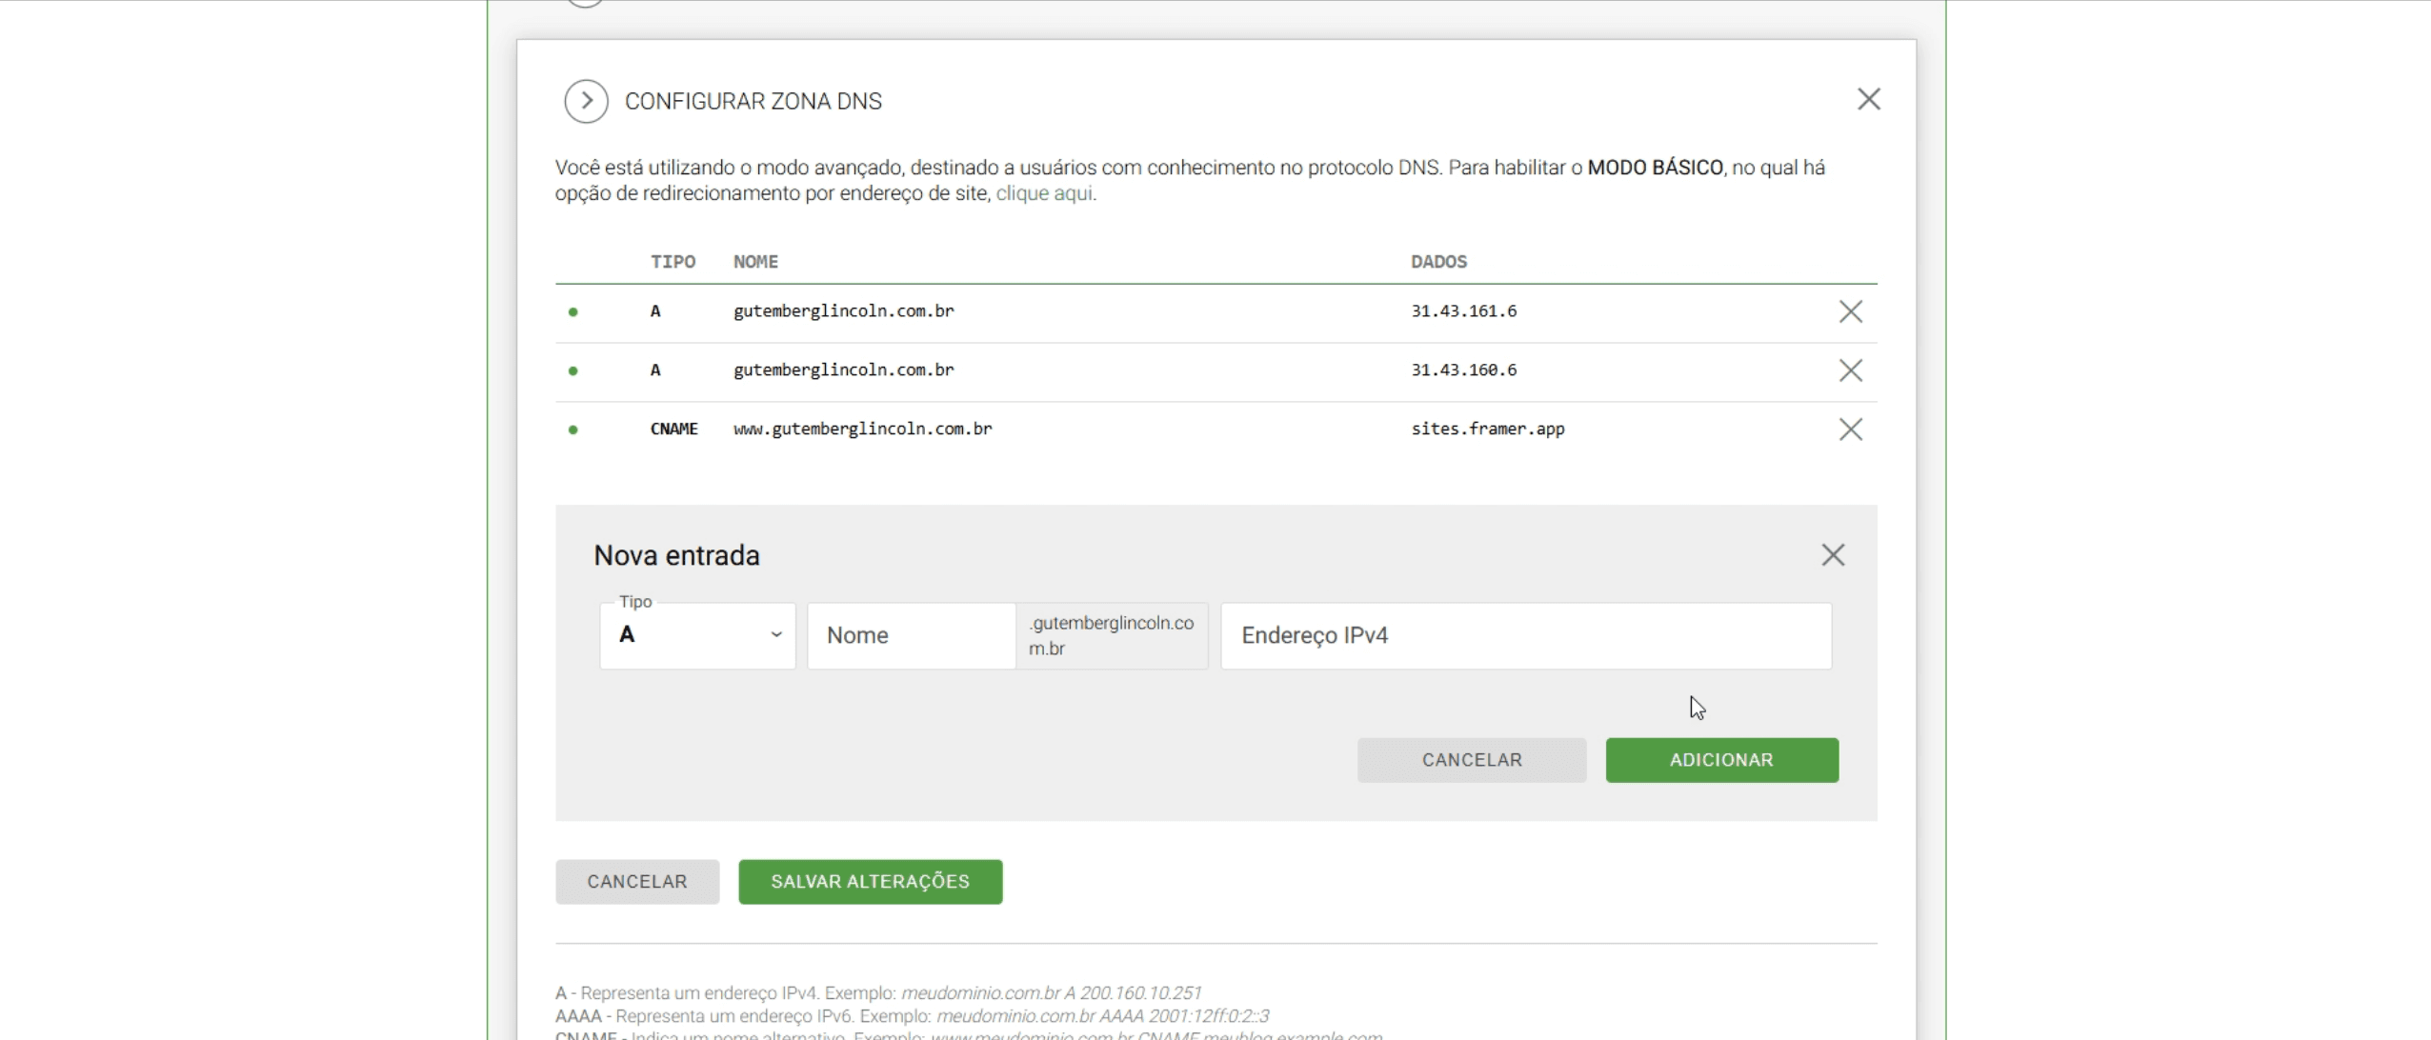The width and height of the screenshot is (2431, 1040).
Task: Save changes with SALVAR ALTERAÇÕES
Action: 870,882
